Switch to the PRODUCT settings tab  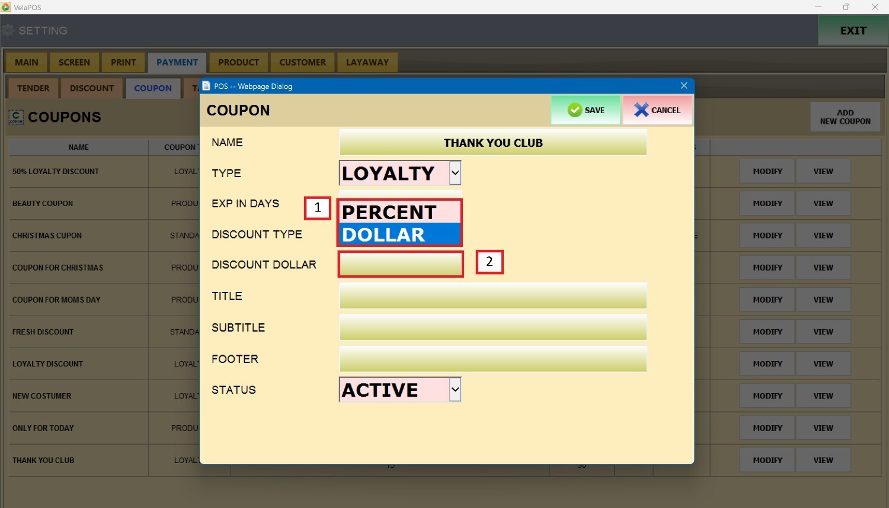(238, 62)
